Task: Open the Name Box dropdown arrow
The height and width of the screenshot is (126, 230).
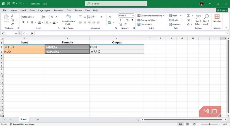Action: tap(16, 33)
